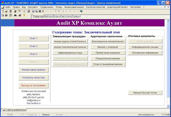Open the Контроль качества menu
Image resolution: width=171 pixels, height=117 pixels.
(x=95, y=7)
